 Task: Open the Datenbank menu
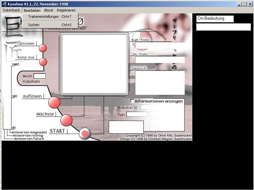pos(11,10)
